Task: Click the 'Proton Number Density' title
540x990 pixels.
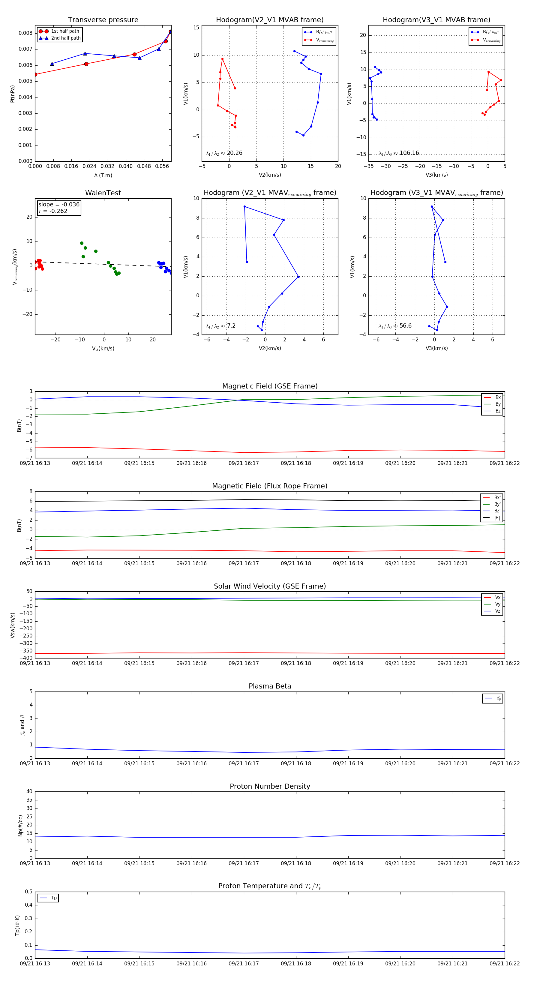Action: [270, 786]
